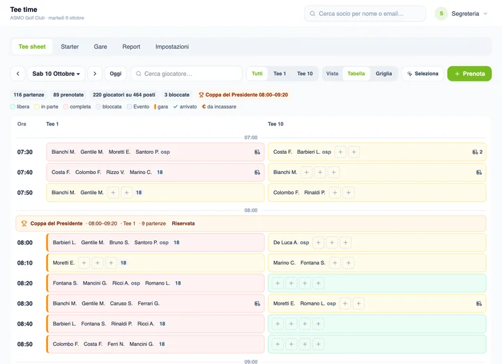Open the Segreteria account menu chevron

pyautogui.click(x=485, y=14)
